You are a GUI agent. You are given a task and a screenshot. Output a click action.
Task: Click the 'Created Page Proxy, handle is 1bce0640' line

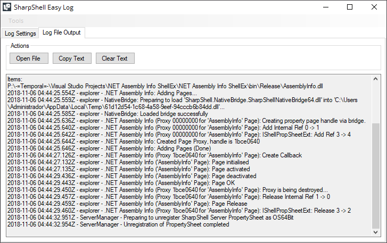tap(134, 141)
